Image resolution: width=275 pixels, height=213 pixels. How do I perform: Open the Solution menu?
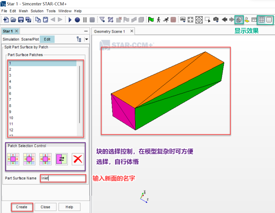tap(37, 11)
